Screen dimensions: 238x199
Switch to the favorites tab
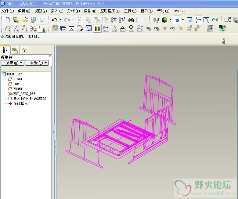coord(24,51)
